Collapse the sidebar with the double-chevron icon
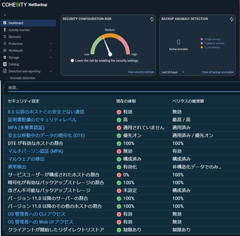This screenshot has height=236, width=240. pyautogui.click(x=5, y=15)
